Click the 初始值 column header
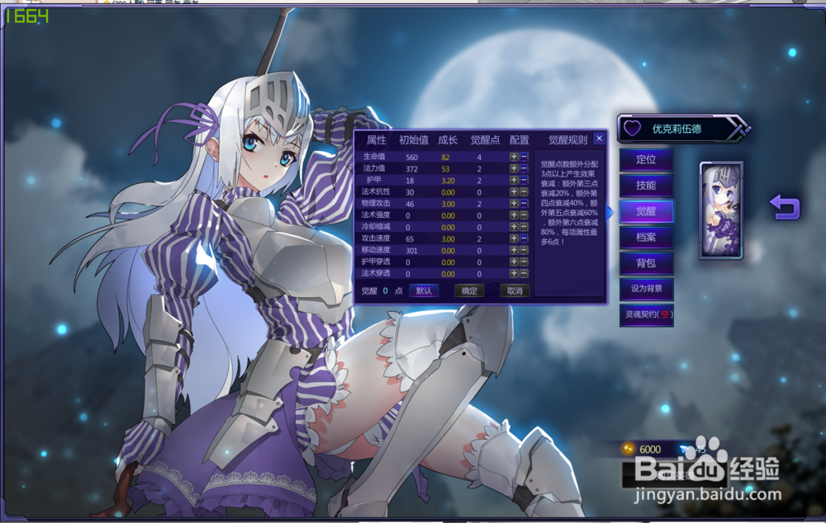Screen dimensions: 826x523 tap(414, 140)
